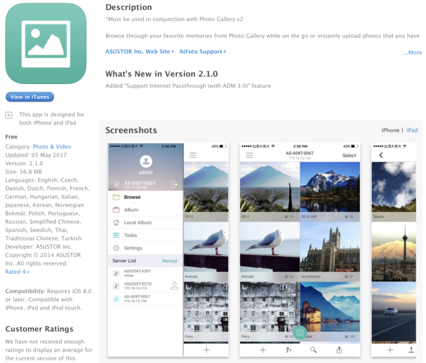Select the Settings menu item
This screenshot has width=426, height=363.
click(146, 248)
